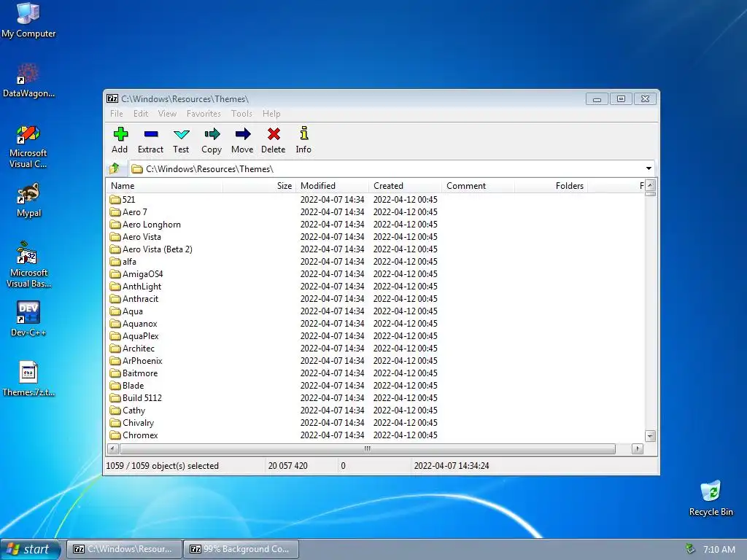Click the vertical scrollbar up arrow
This screenshot has height=560, width=747.
(x=650, y=184)
